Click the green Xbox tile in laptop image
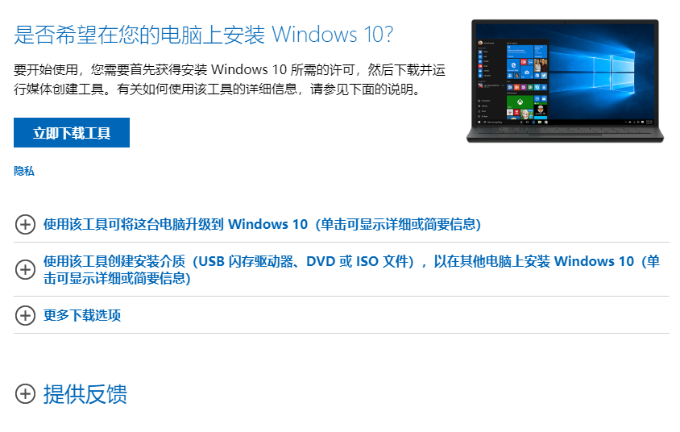This screenshot has height=432, width=680. pyautogui.click(x=520, y=102)
